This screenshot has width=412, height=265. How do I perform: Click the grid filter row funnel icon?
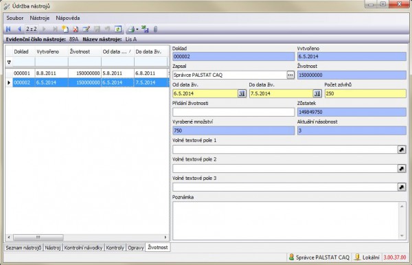9,62
